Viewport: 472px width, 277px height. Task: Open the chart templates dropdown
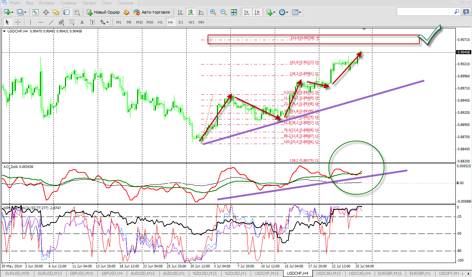[299, 12]
